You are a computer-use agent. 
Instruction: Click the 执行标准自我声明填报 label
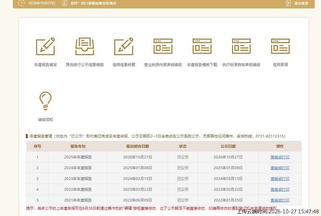pyautogui.click(x=241, y=65)
